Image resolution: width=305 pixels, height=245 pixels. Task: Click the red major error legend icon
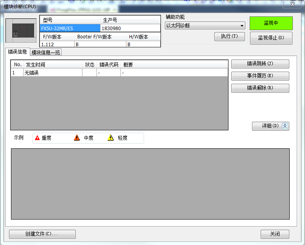pyautogui.click(x=37, y=138)
